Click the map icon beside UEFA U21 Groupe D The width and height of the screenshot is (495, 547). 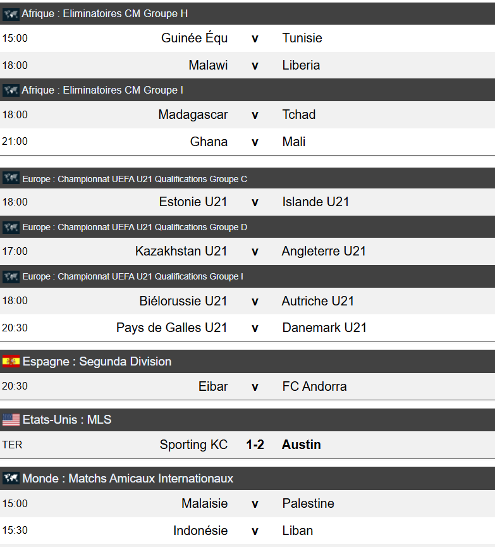11,227
